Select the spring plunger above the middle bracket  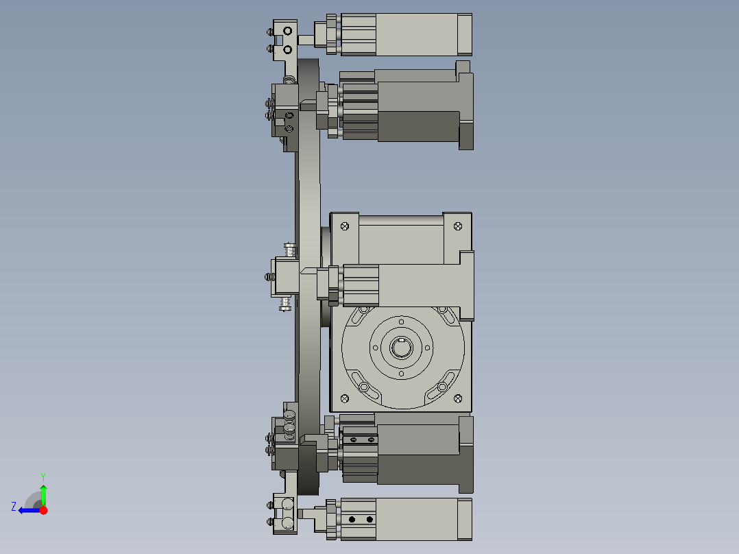coord(290,250)
